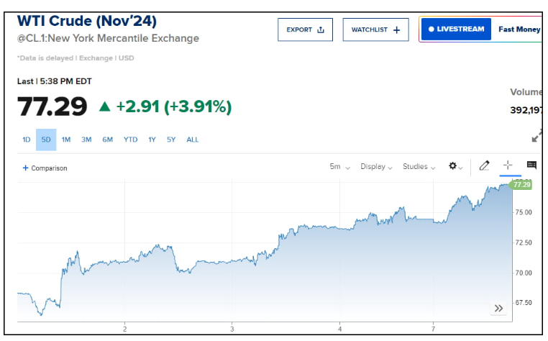Click the 77.29 price label on chart

point(520,185)
